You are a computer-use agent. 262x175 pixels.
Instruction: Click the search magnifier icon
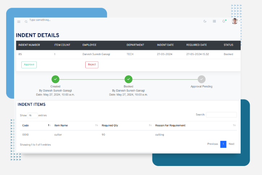click(26, 22)
